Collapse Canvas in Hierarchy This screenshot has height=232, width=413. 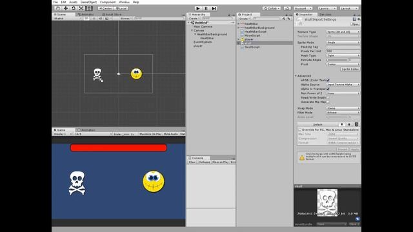point(192,30)
